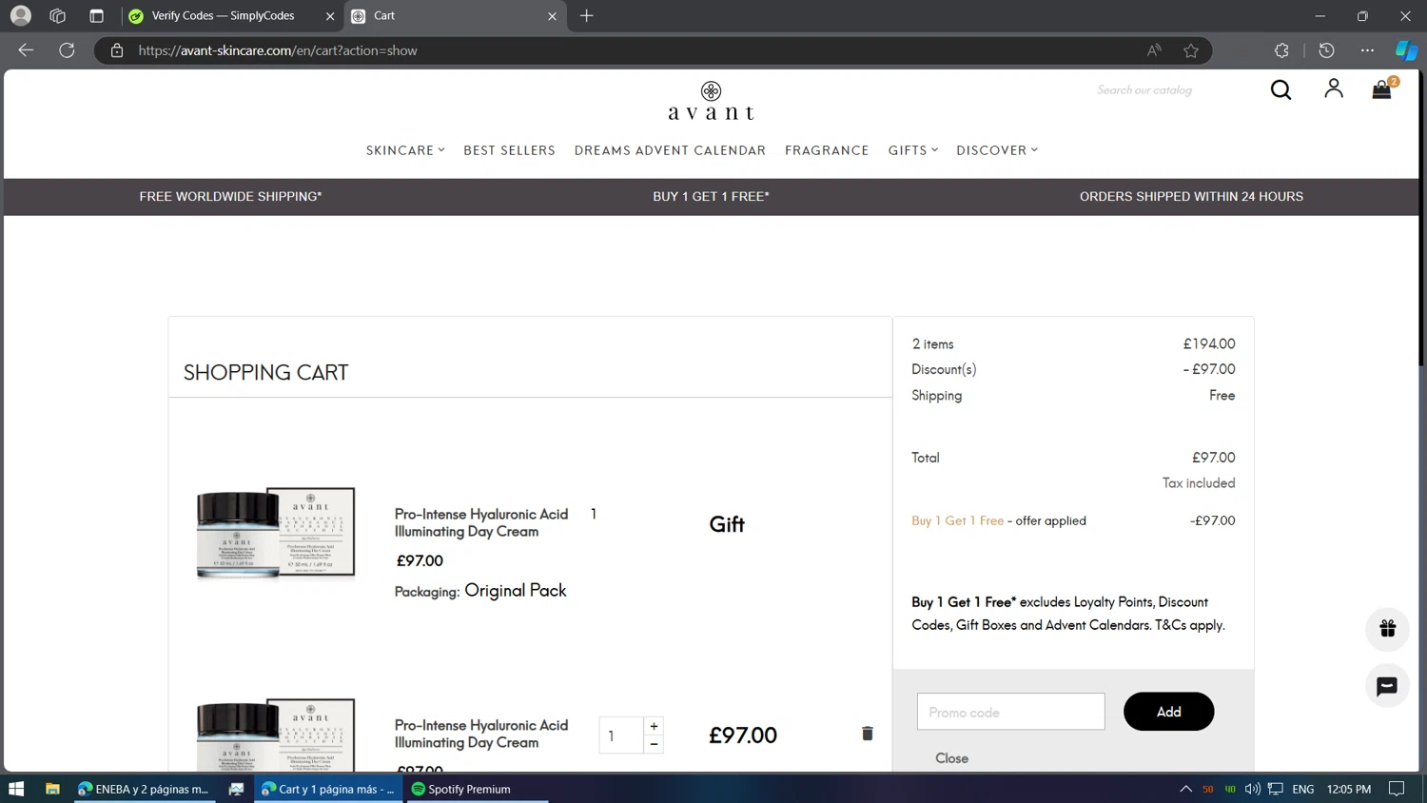Open DREAMS ADVENT CALENDAR page
1427x803 pixels.
(x=670, y=150)
